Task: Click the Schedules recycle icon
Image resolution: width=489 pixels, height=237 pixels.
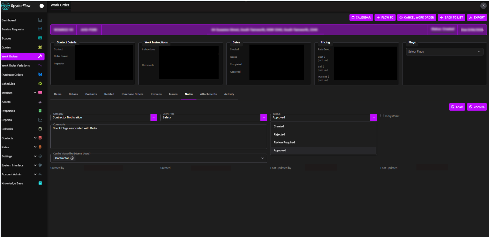Action: [40, 83]
